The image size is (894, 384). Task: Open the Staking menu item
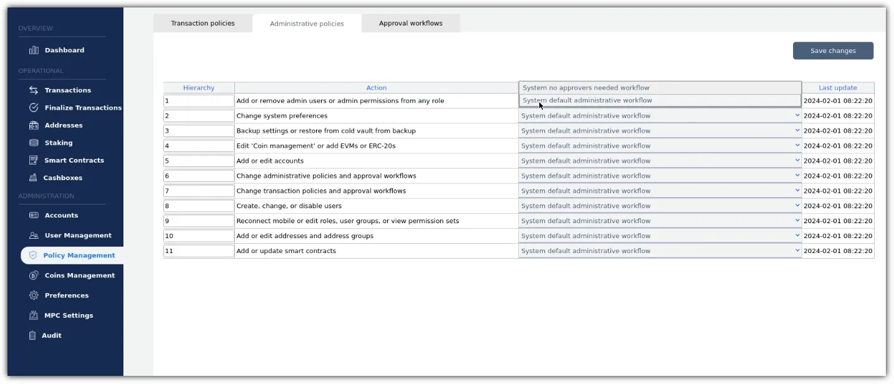(x=59, y=143)
